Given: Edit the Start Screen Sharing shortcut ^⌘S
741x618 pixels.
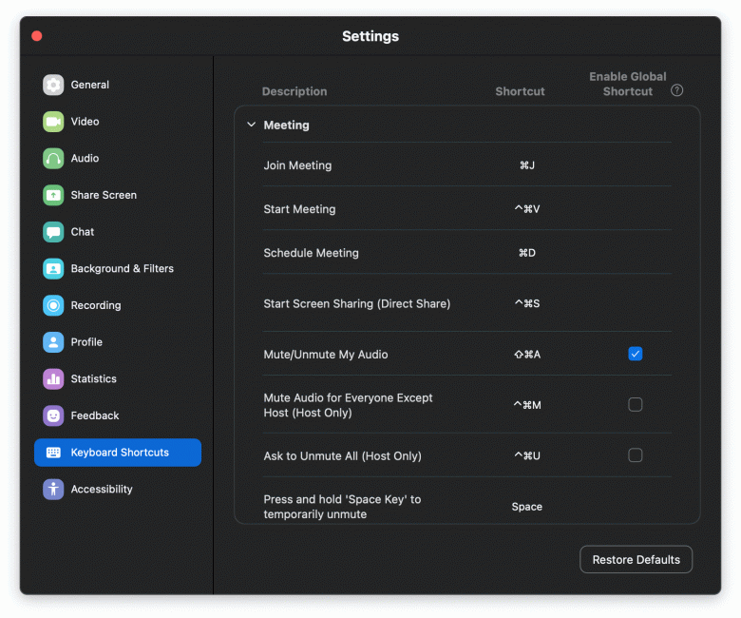Looking at the screenshot, I should 527,303.
